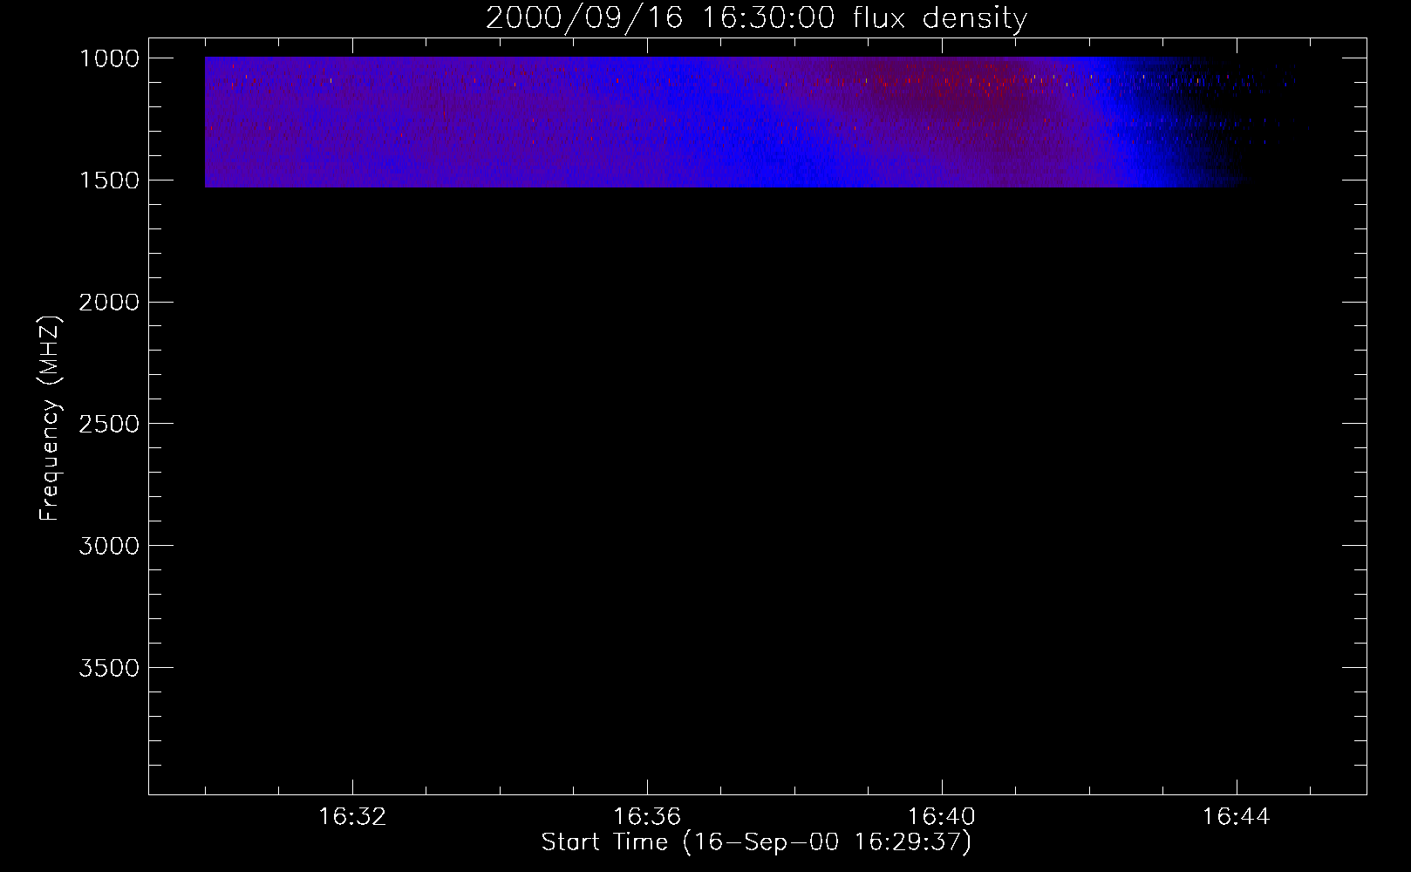Click the '16:36' time axis label

647,817
